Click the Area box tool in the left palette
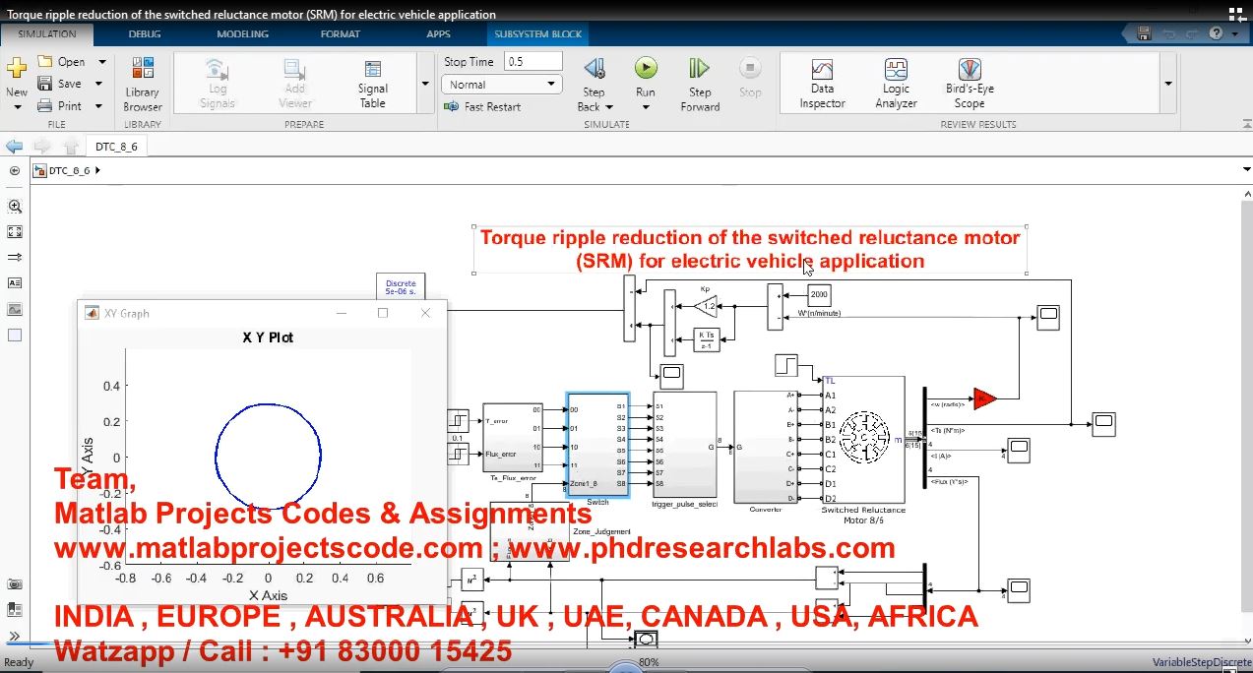The height and width of the screenshot is (673, 1253). pos(14,335)
